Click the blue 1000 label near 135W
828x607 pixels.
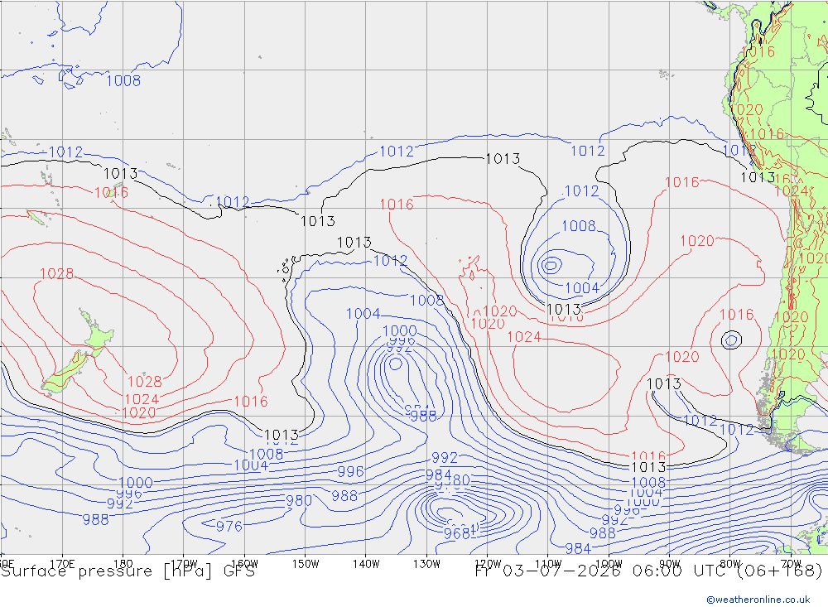[399, 331]
